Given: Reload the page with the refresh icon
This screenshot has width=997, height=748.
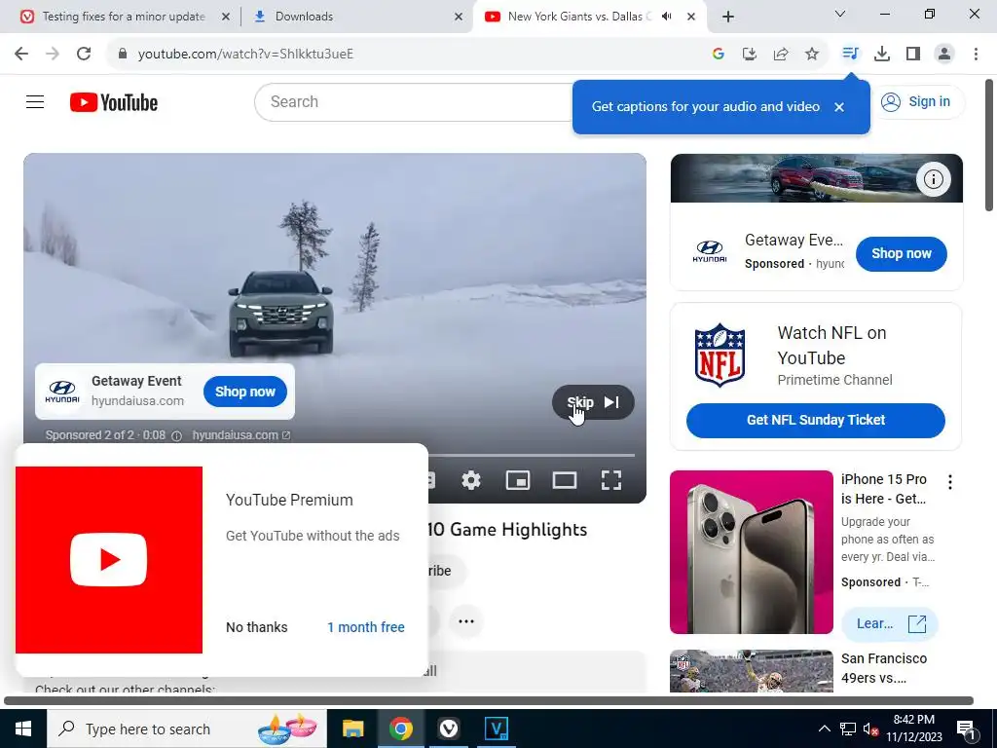Looking at the screenshot, I should (x=84, y=55).
